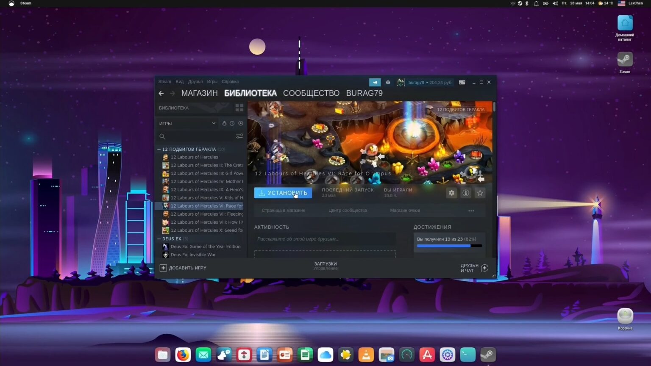Click the УСТАНОВИТЬ install button
Image resolution: width=651 pixels, height=366 pixels.
click(283, 193)
